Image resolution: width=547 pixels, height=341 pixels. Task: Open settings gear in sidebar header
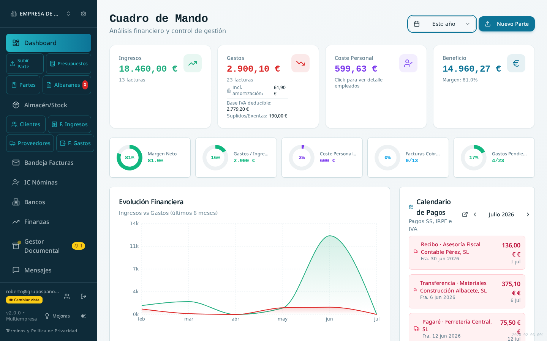click(x=84, y=14)
